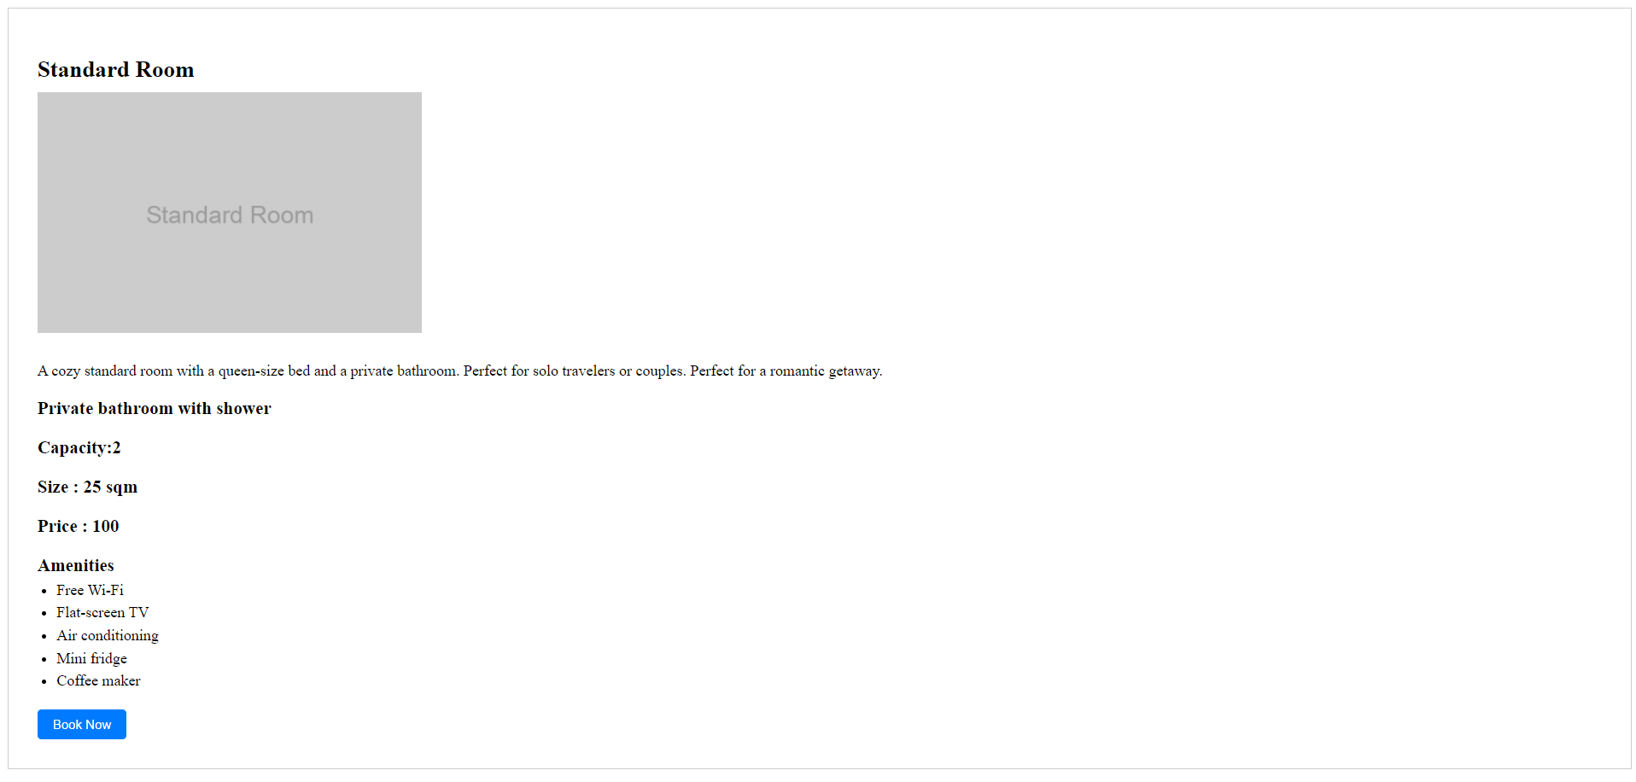1636x782 pixels.
Task: Select the Private bathroom with shower text
Action: point(155,408)
